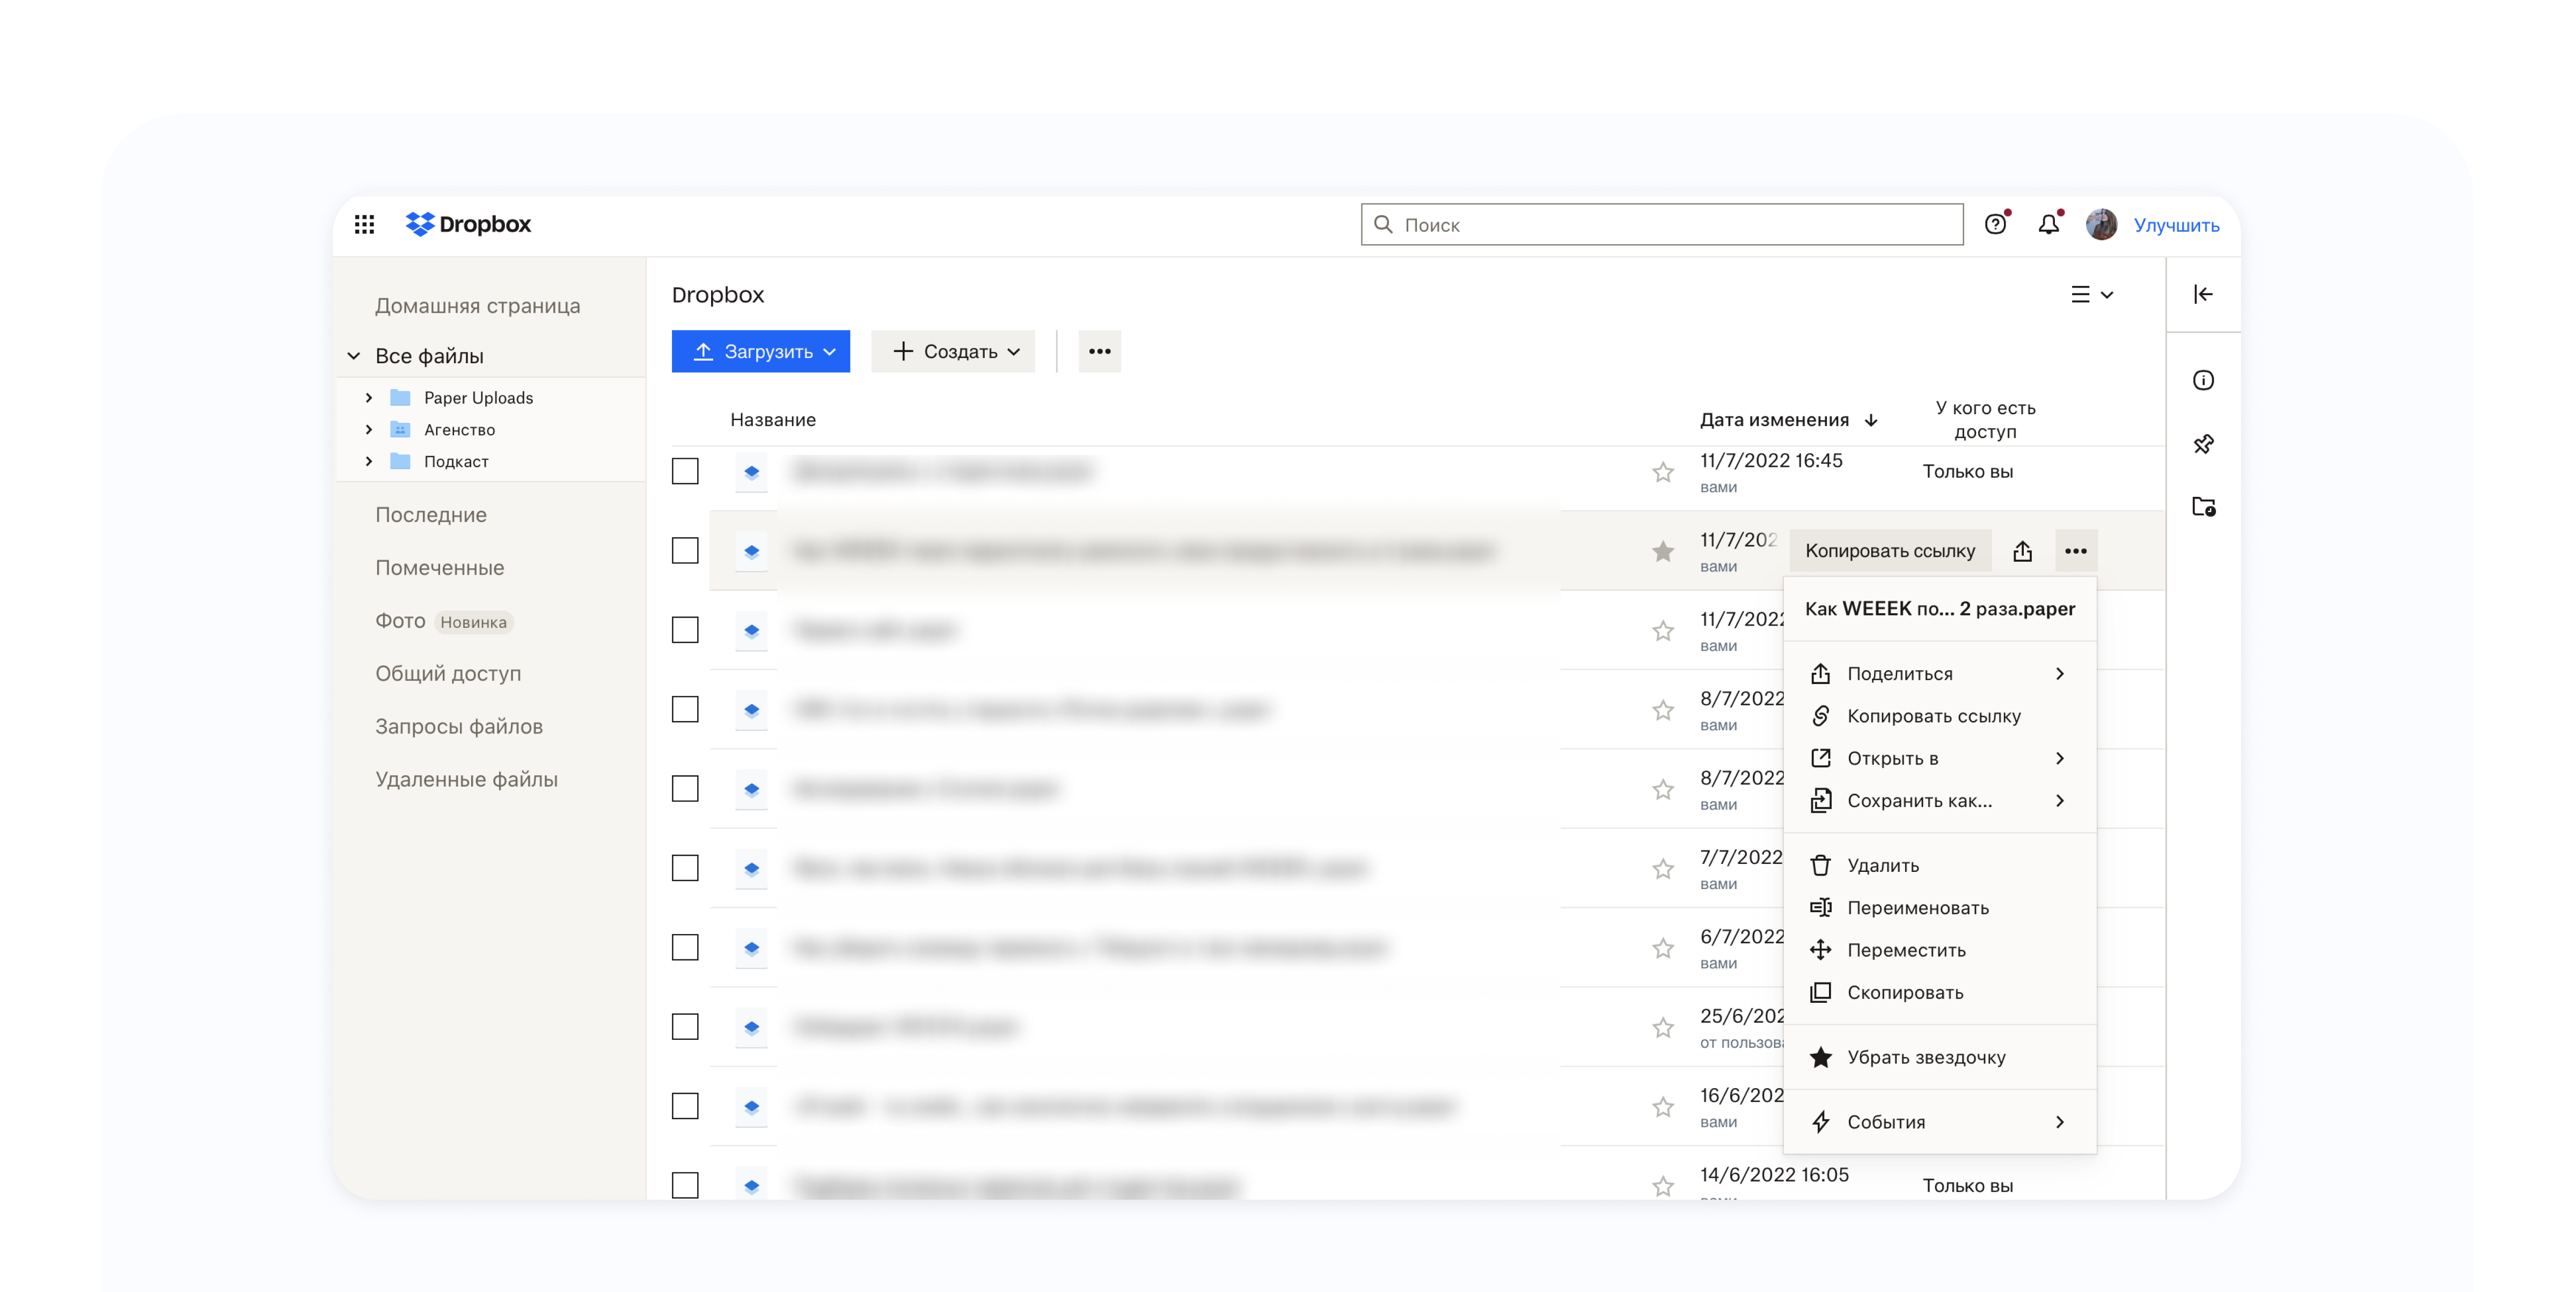Screen dimensions: 2576x1292
Task: Open the list view layout dropdown
Action: (x=2091, y=294)
